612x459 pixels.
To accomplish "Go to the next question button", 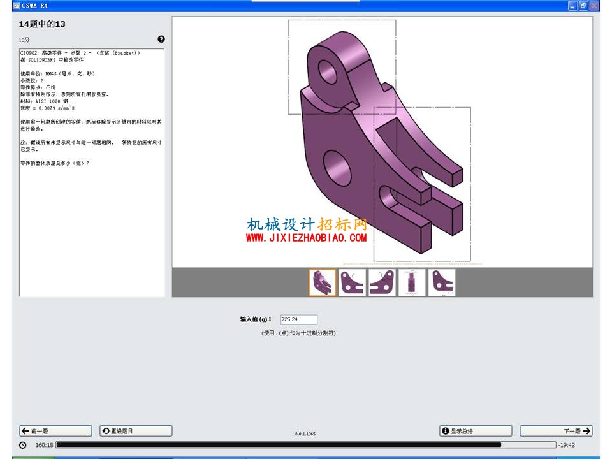I will pyautogui.click(x=556, y=431).
